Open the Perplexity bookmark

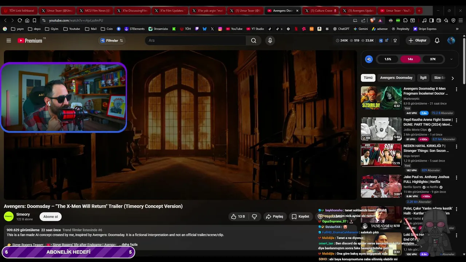coord(400,29)
